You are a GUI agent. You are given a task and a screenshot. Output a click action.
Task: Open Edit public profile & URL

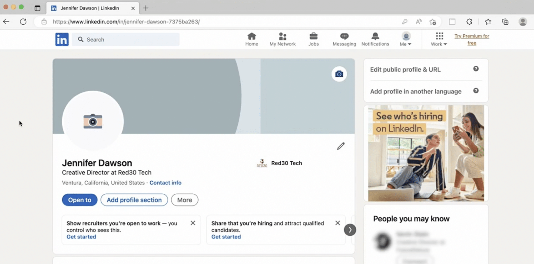405,70
